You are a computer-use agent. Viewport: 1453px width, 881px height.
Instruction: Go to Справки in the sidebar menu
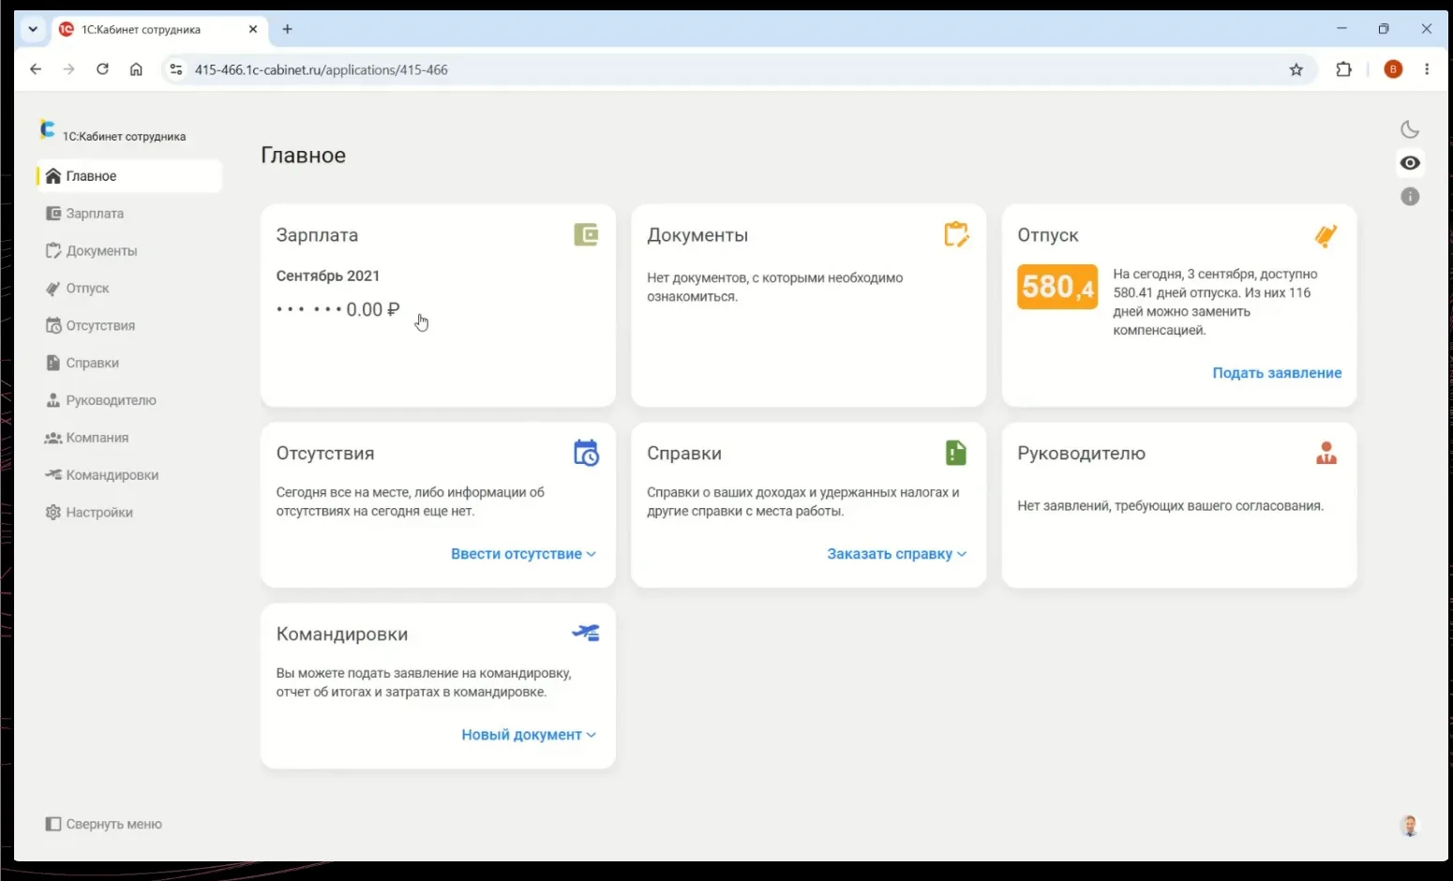(x=129, y=363)
